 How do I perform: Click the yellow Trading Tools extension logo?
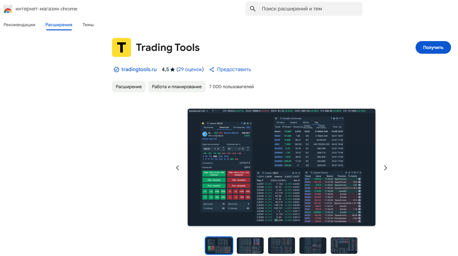[122, 47]
